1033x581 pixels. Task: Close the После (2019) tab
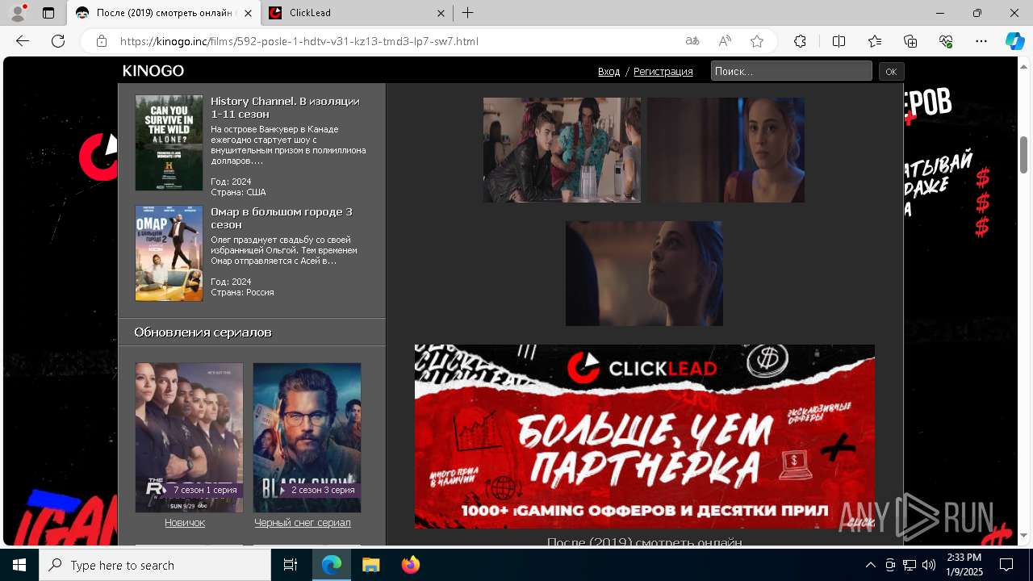(248, 13)
